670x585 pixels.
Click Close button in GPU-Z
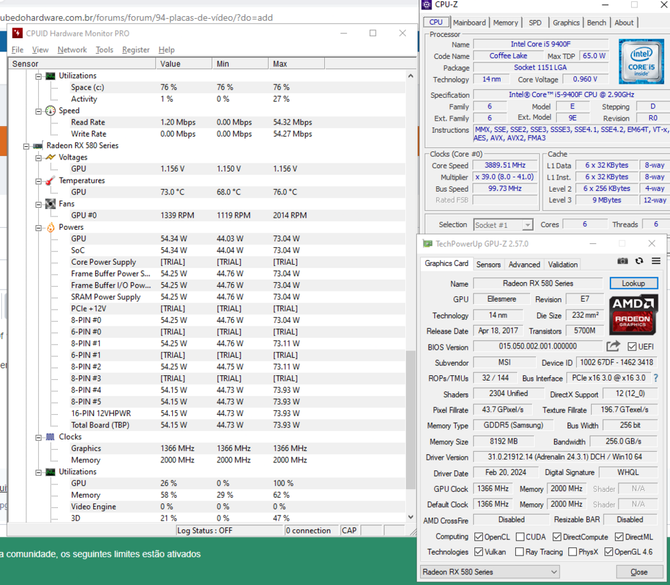(639, 572)
